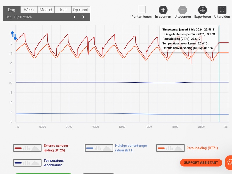Click the blue y-axis range slider handle
Viewport: 232px width, 174px height.
[x=12, y=33]
